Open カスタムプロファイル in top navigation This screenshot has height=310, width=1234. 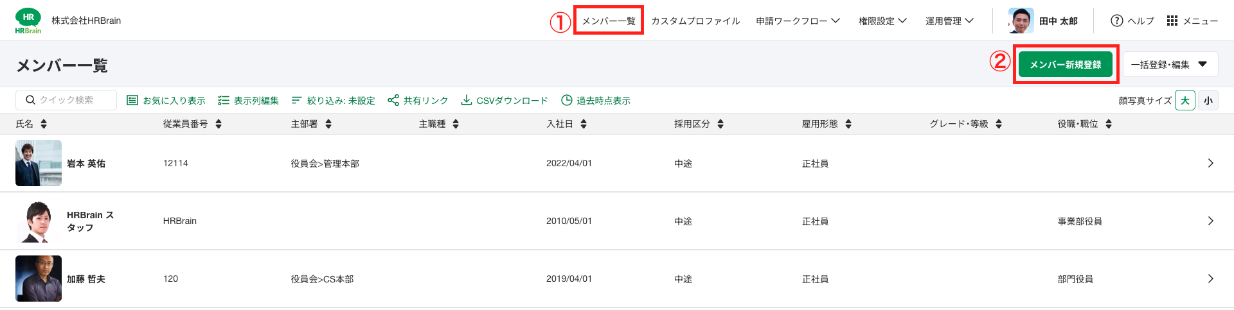695,21
